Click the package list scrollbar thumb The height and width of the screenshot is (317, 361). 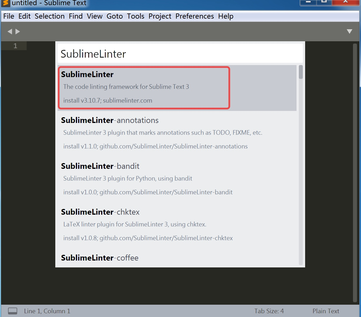click(301, 72)
